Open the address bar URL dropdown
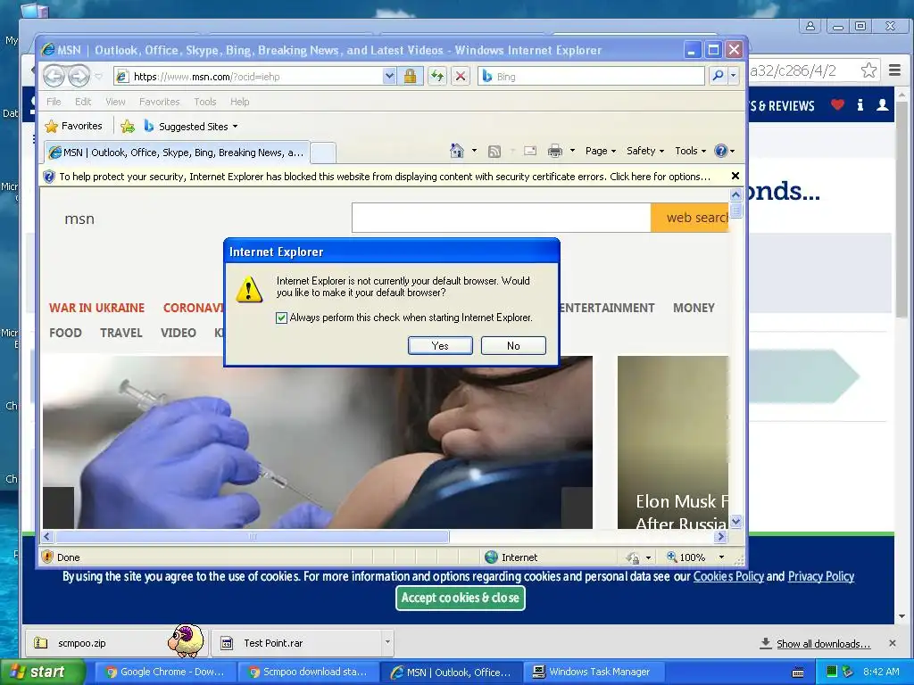 coord(389,77)
